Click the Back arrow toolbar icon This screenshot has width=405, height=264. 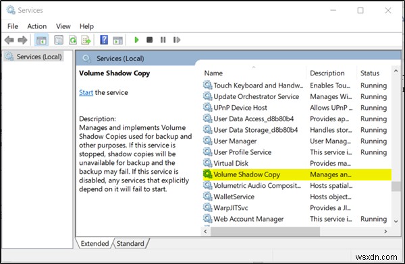click(9, 40)
